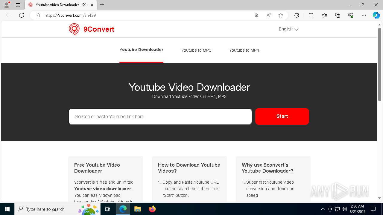Open the English language dropdown
The height and width of the screenshot is (215, 383).
288,29
